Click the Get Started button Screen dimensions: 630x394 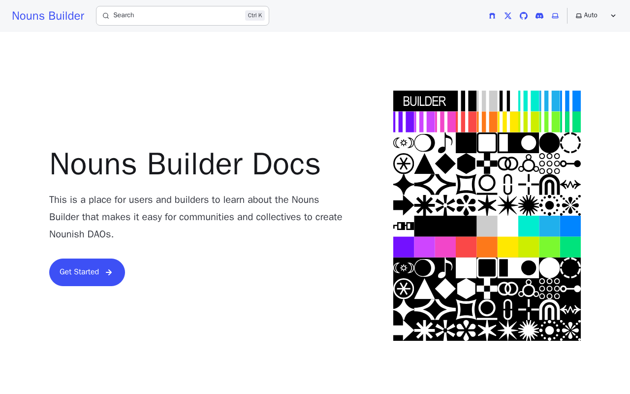point(87,272)
